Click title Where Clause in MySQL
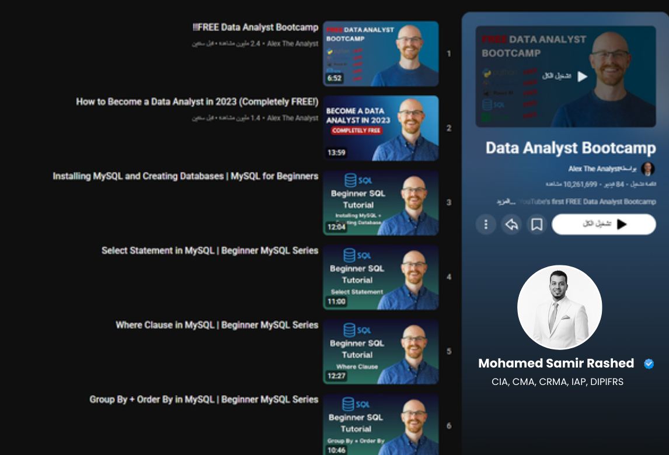Image resolution: width=669 pixels, height=455 pixels. coord(217,325)
